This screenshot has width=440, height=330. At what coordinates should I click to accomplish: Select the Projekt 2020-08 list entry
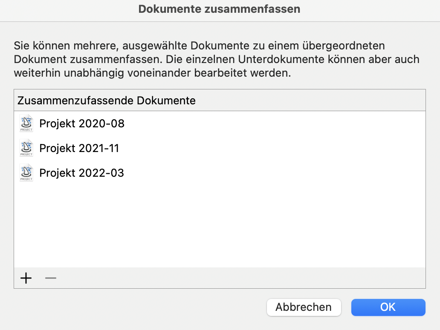coord(81,123)
